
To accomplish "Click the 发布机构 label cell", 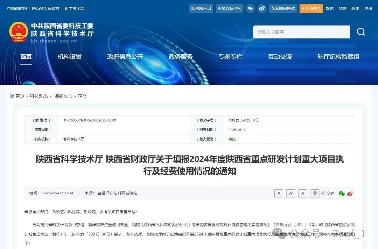I will (x=41, y=139).
